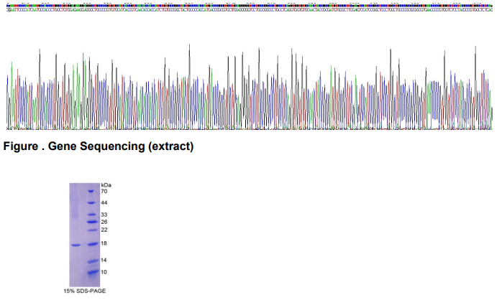The image size is (502, 300).
Task: Click the Figure Gene Sequencing caption
Action: tap(99, 147)
